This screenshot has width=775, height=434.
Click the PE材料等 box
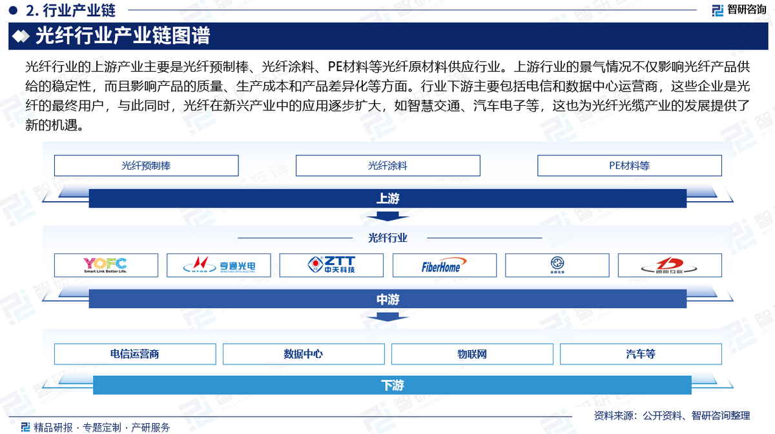tap(629, 166)
